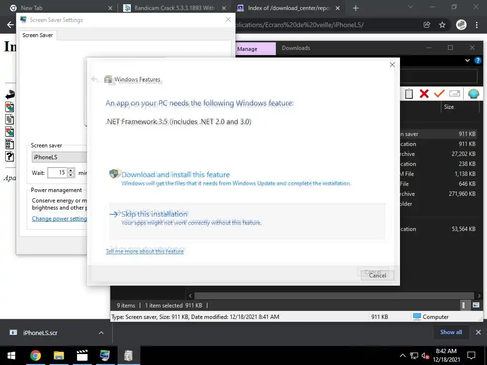Click the Screen Saver Settings title icon

coord(23,19)
